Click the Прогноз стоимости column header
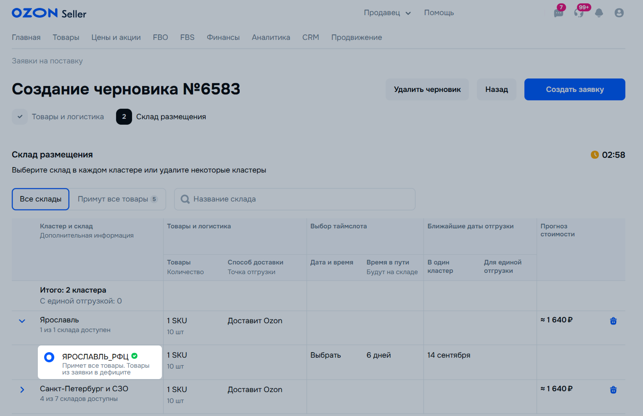This screenshot has width=643, height=416. point(558,230)
